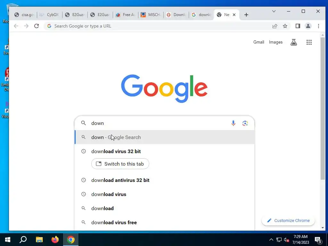Share this page via share icon
Image resolution: width=328 pixels, height=246 pixels.
click(275, 26)
